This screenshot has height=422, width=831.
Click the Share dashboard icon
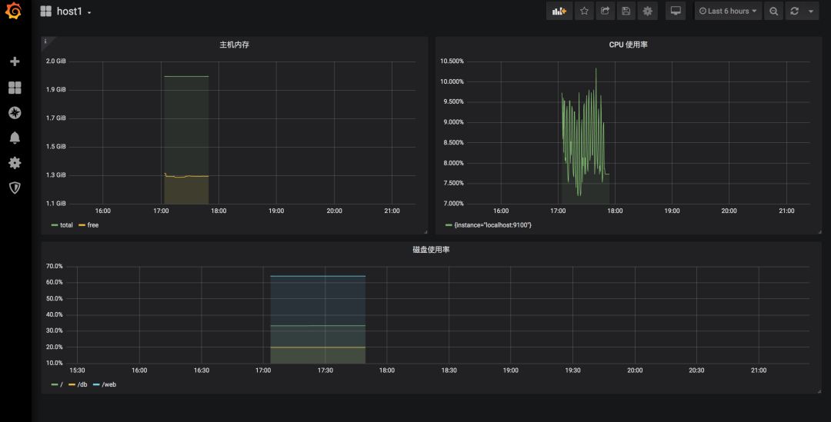pos(605,12)
